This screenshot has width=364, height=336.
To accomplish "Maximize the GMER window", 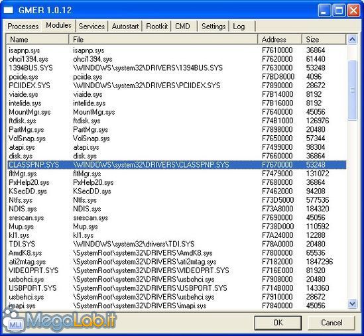I will click(x=339, y=11).
